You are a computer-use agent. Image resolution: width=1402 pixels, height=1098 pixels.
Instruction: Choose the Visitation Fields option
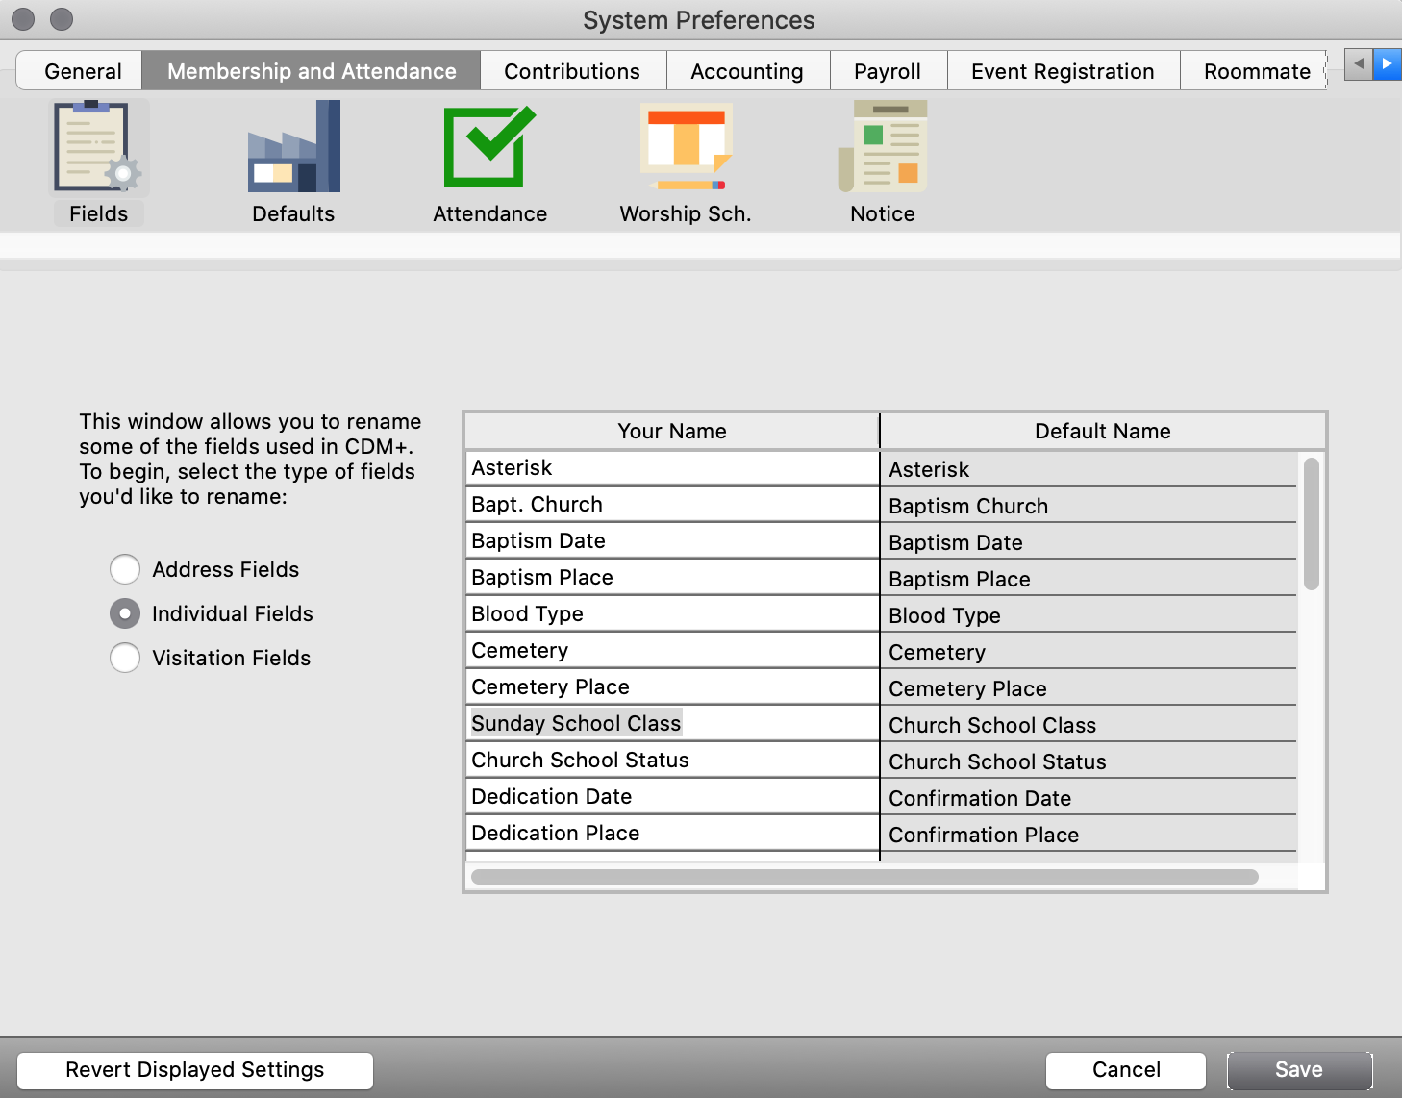125,658
